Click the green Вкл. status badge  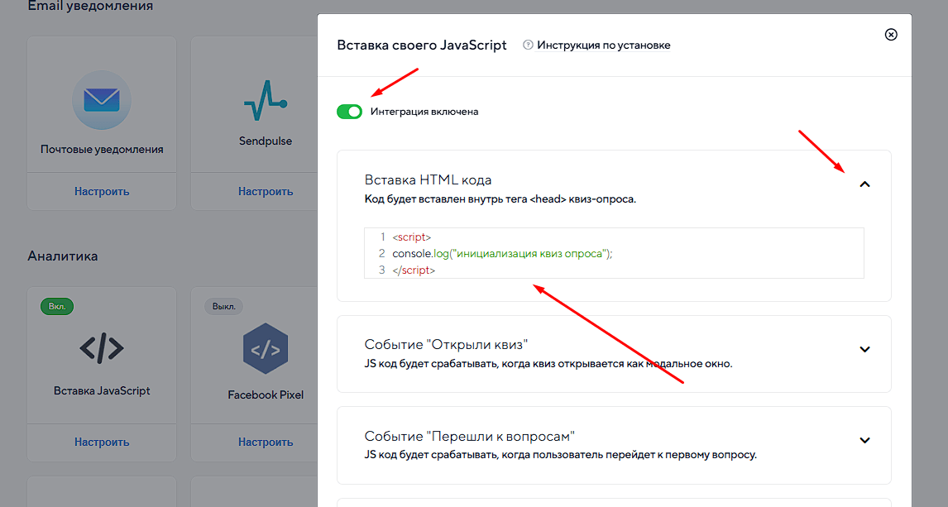pyautogui.click(x=57, y=307)
